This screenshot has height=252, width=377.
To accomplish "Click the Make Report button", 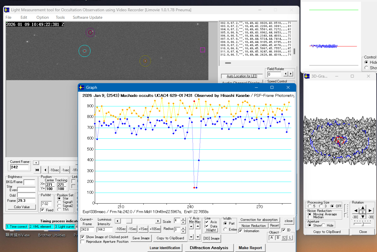I will coord(250,248).
